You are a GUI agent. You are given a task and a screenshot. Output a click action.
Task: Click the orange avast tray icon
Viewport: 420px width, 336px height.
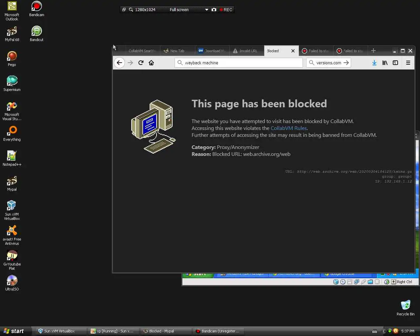pos(395,331)
